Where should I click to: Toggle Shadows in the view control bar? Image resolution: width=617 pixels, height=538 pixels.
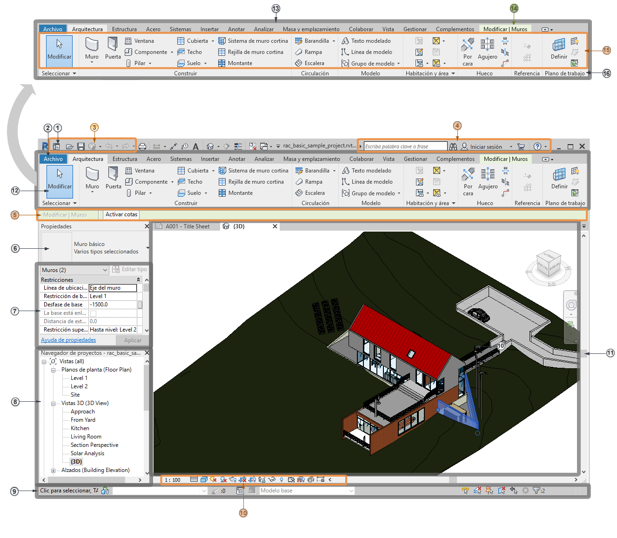(223, 479)
